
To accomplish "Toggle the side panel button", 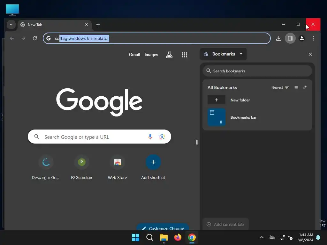I will tap(290, 38).
